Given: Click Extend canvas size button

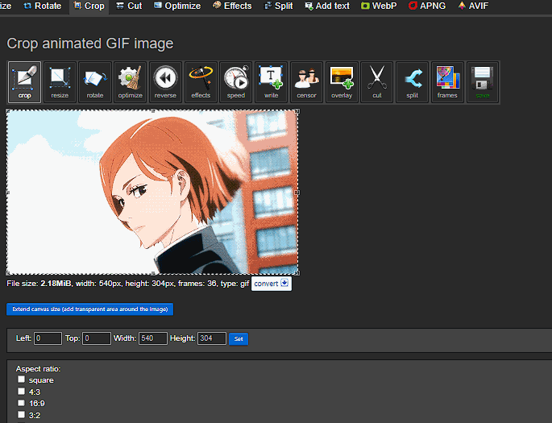Looking at the screenshot, I should tap(89, 309).
